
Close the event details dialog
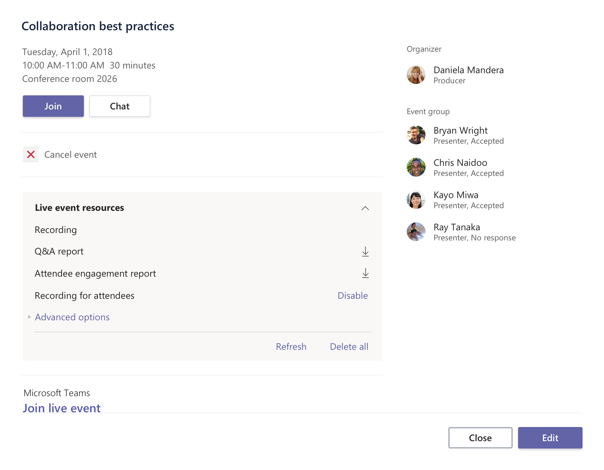480,438
